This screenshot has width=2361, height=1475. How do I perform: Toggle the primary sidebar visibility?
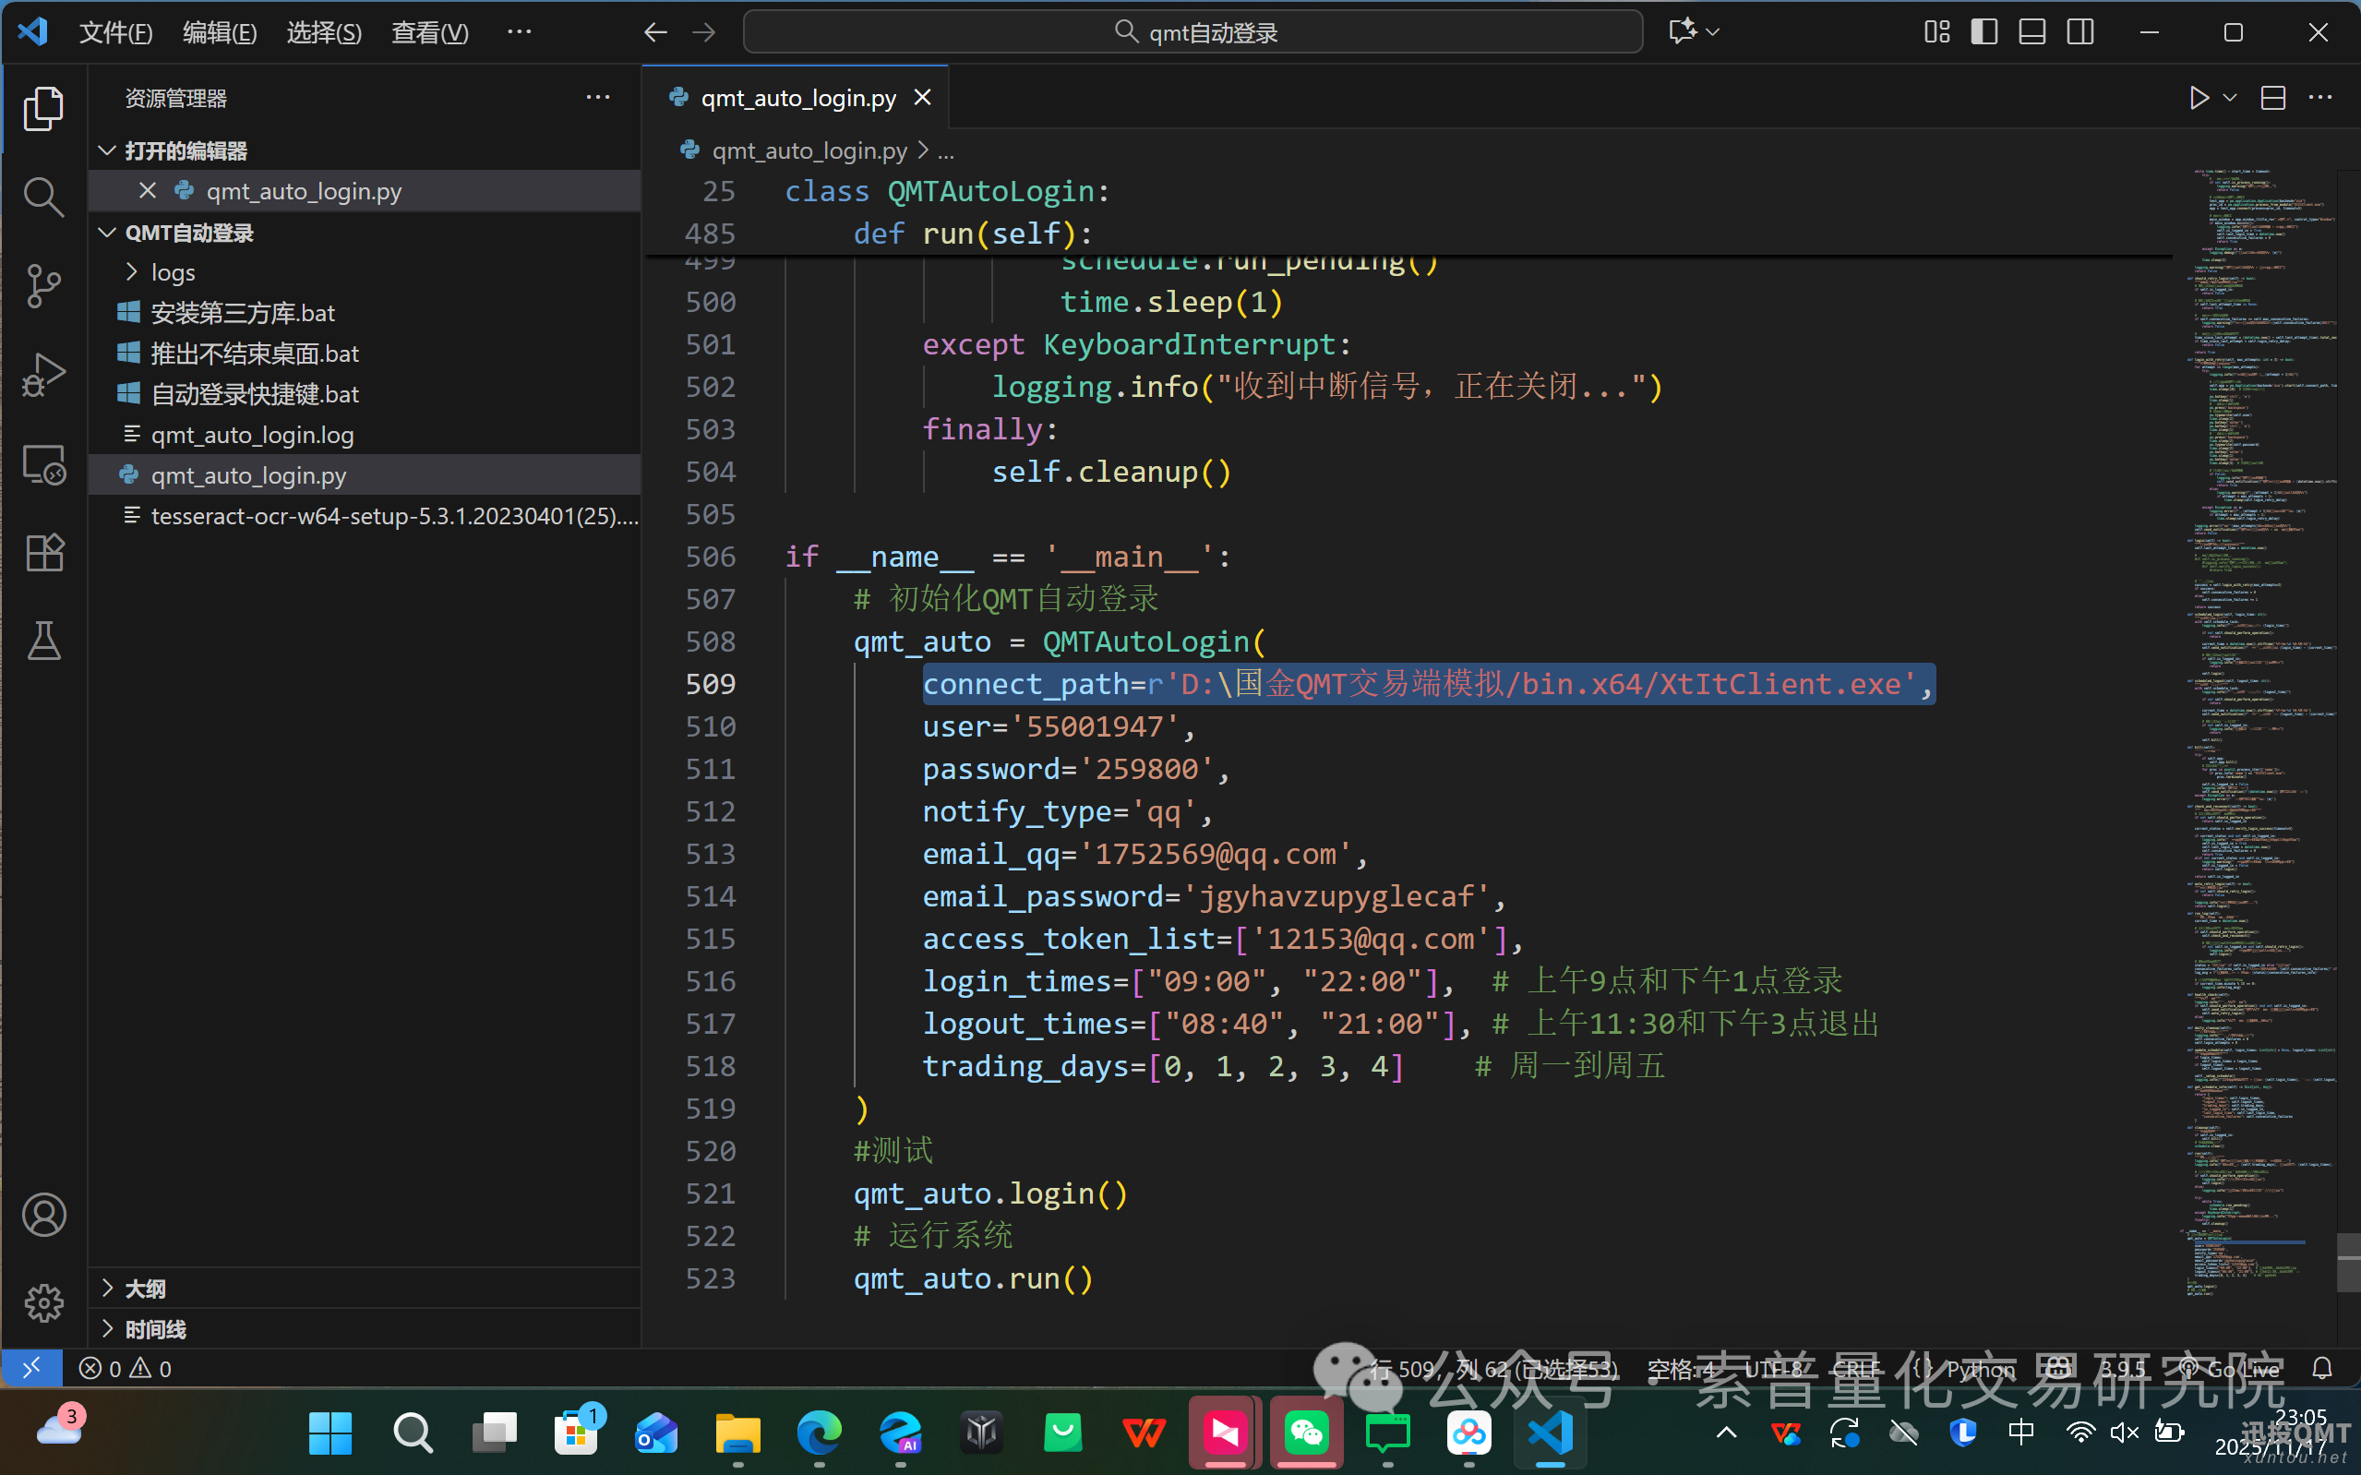click(x=1983, y=32)
